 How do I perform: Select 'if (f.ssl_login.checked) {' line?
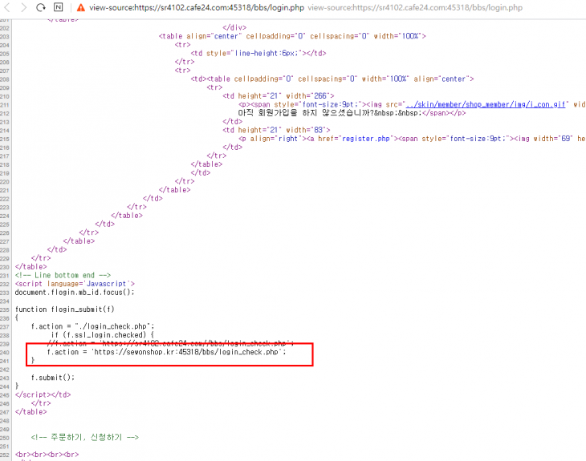pyautogui.click(x=103, y=335)
